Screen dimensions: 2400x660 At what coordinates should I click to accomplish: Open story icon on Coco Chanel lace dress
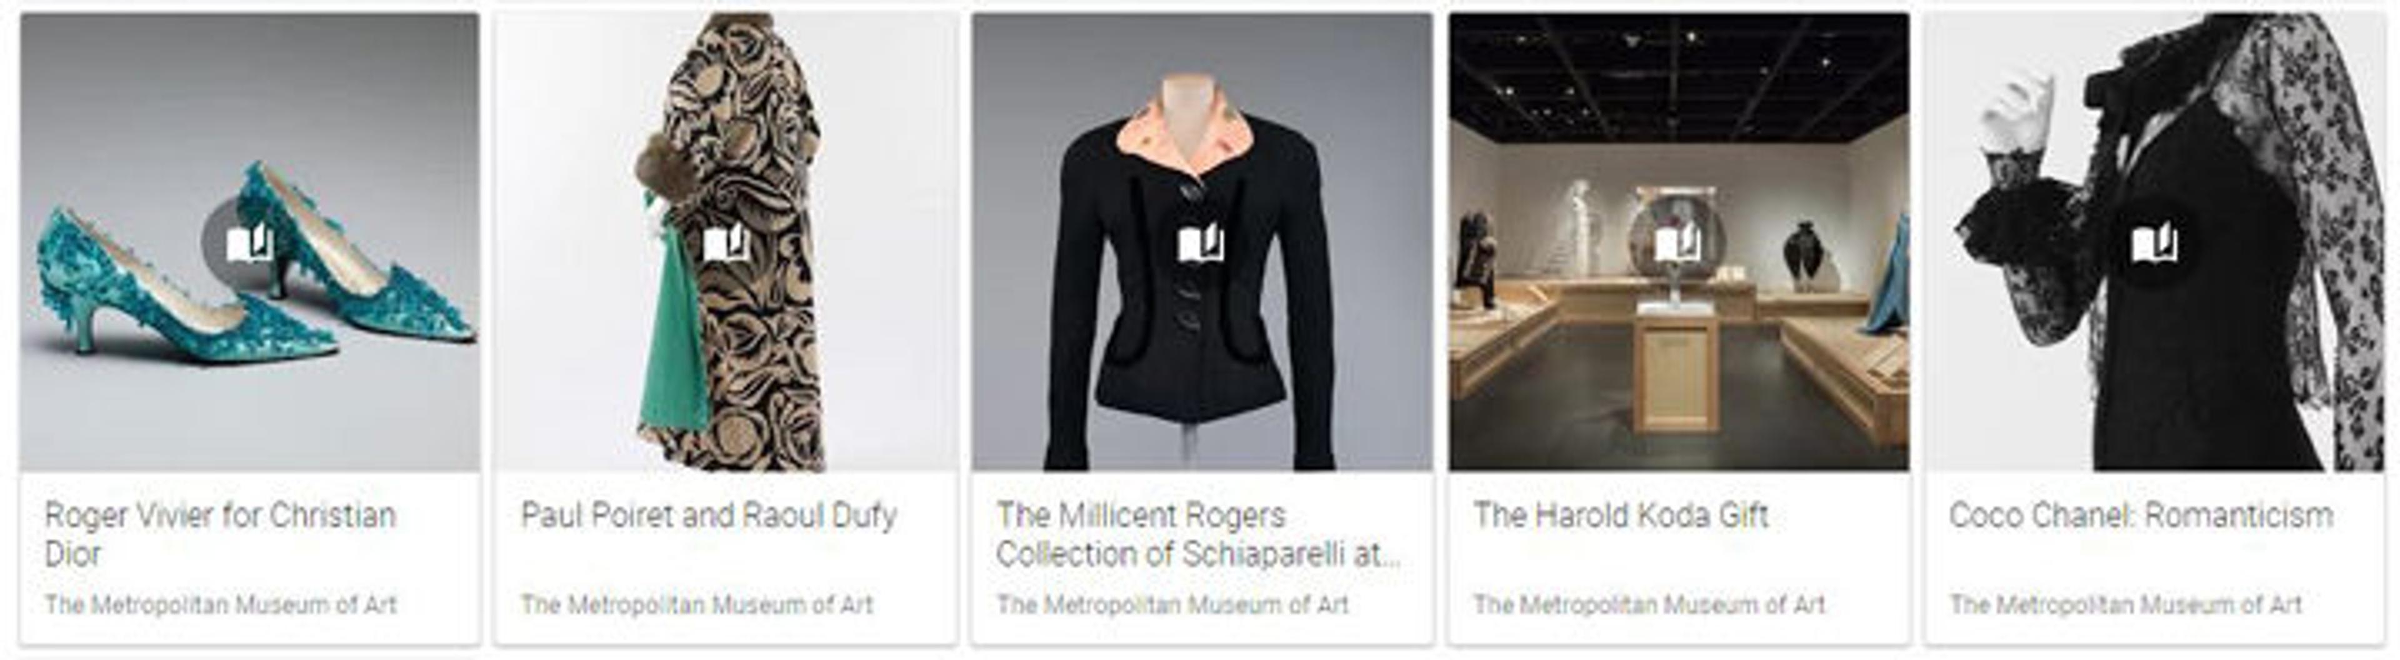[2155, 243]
